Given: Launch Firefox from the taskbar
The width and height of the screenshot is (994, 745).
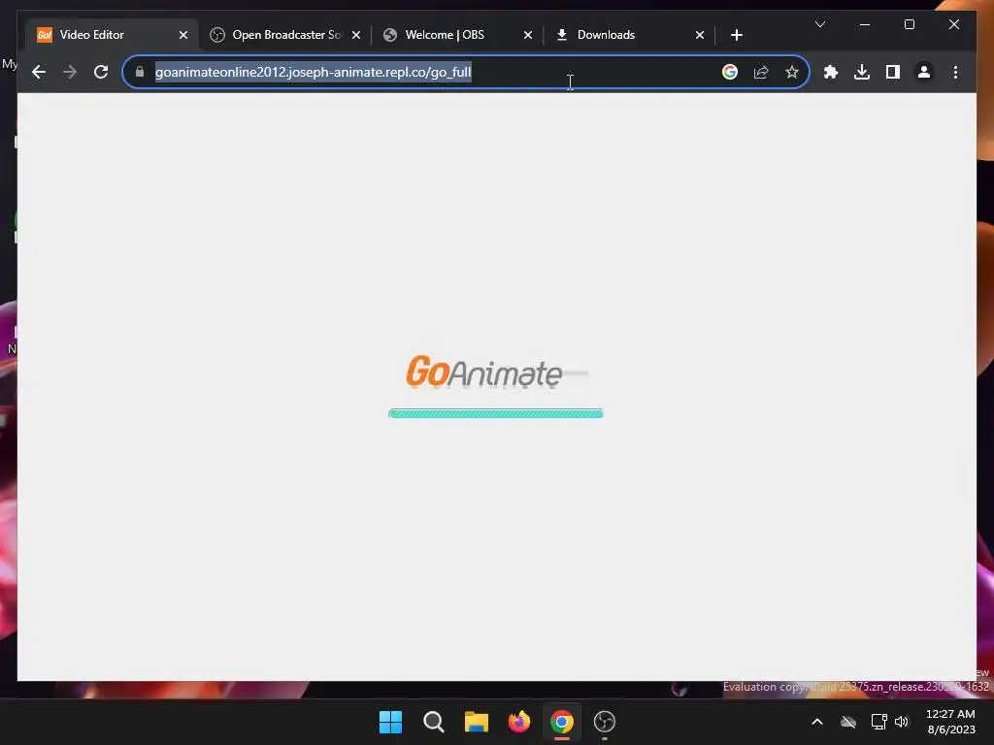Looking at the screenshot, I should coord(518,722).
